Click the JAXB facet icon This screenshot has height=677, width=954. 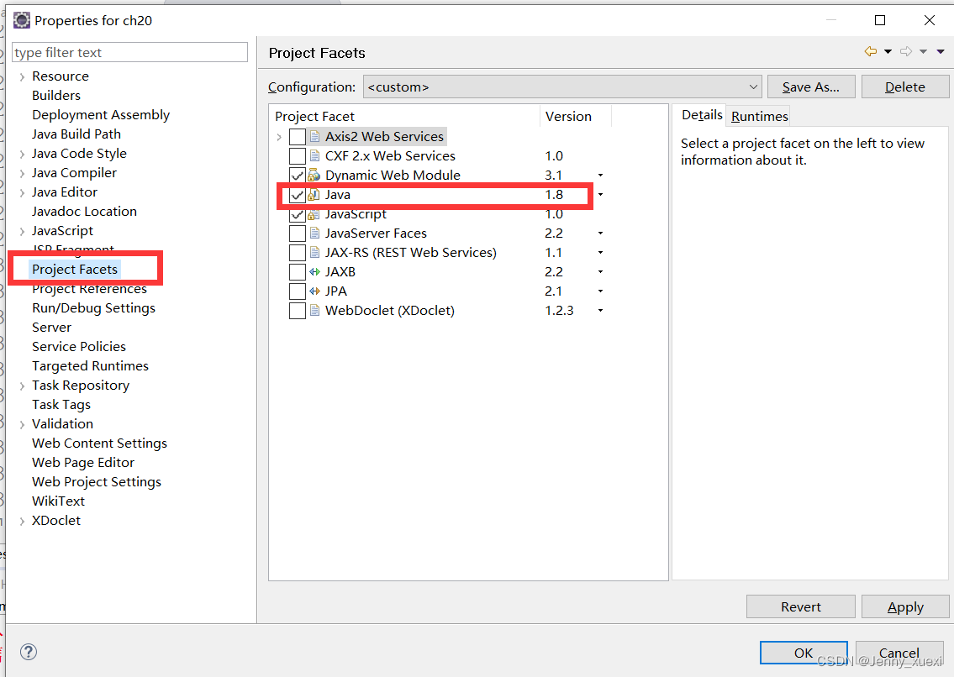pyautogui.click(x=314, y=272)
